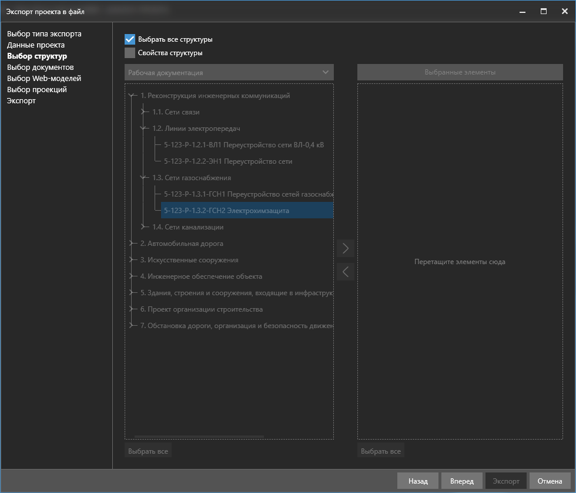Select '5-123-Р-1.2.1-ВЛ1 Переустройство сети ВЛ-0,4 кВ' item

coord(244,145)
